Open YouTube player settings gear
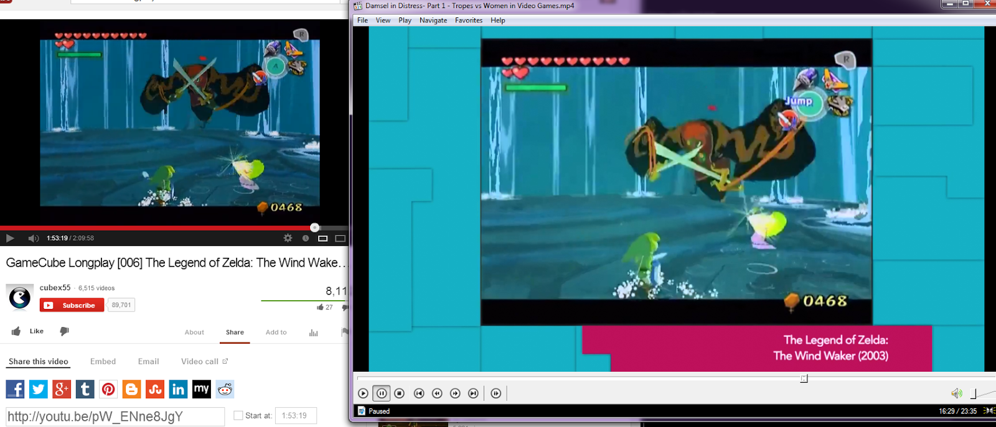This screenshot has height=427, width=996. click(288, 238)
